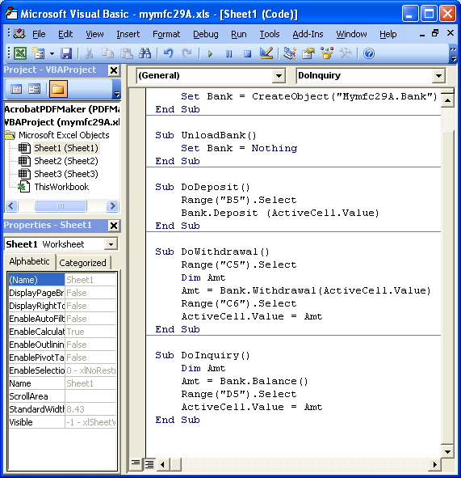Screen dimensions: 461x478
Task: Open the Edit menu
Action: (x=65, y=34)
